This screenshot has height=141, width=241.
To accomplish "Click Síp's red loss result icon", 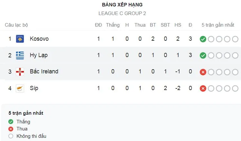I will click(x=203, y=88).
